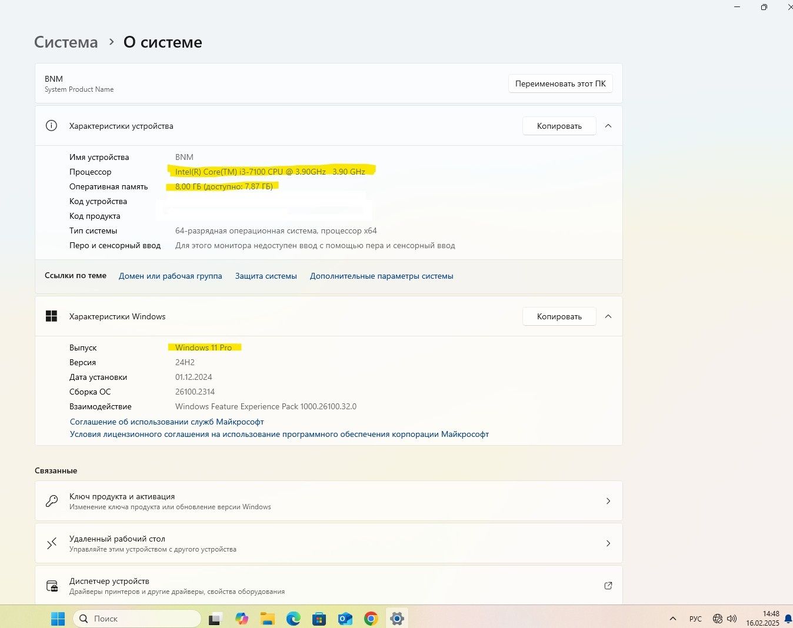The image size is (793, 628).
Task: Select the pen and touch input description
Action: click(315, 245)
